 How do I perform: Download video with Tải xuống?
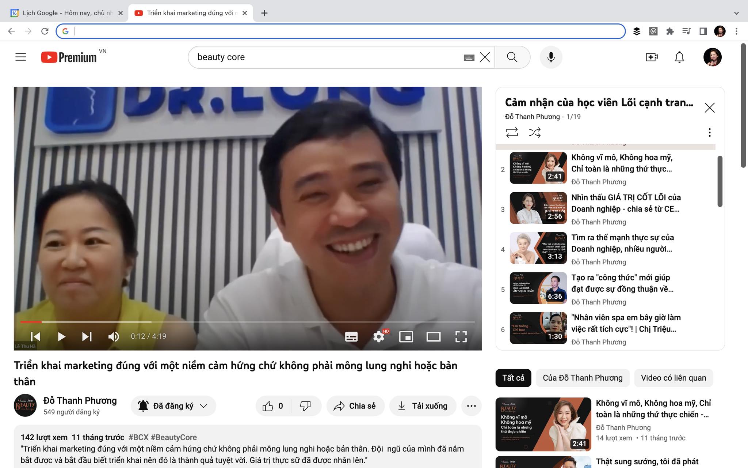pyautogui.click(x=423, y=406)
